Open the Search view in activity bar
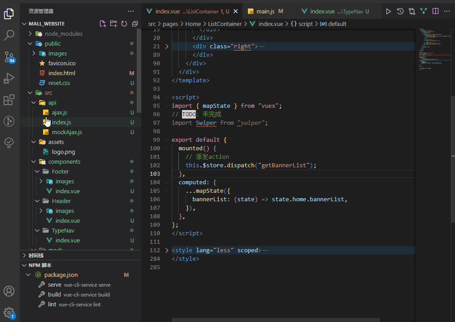 point(9,35)
